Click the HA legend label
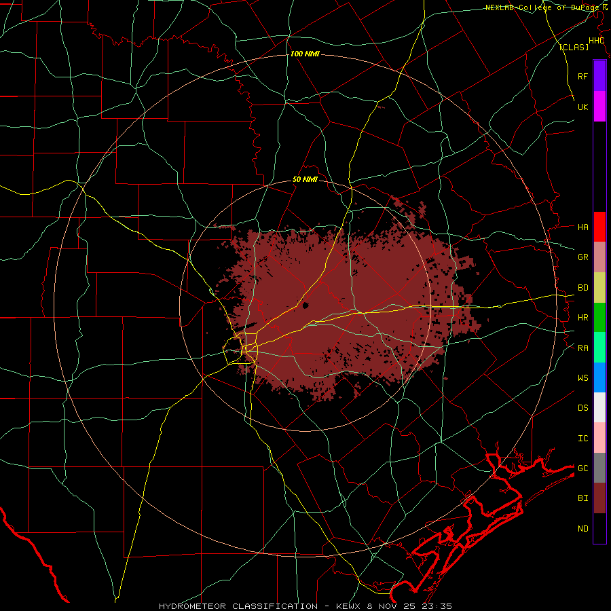Image resolution: width=611 pixels, height=611 pixels. [582, 227]
